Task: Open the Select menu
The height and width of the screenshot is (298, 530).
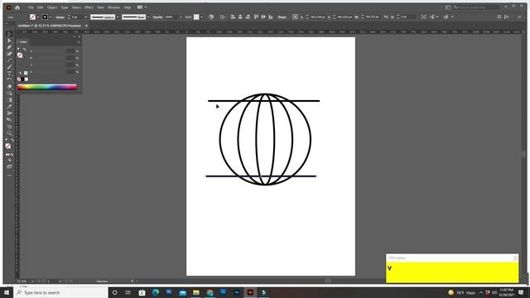Action: (x=76, y=7)
